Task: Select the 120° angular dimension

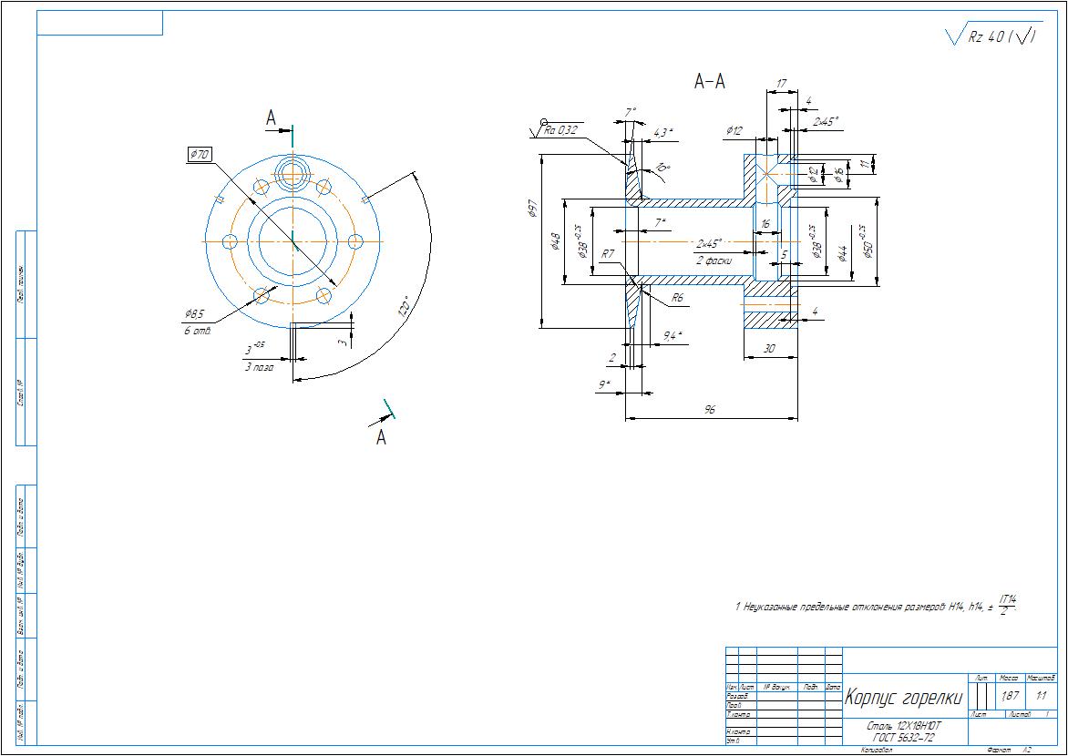Action: point(403,305)
